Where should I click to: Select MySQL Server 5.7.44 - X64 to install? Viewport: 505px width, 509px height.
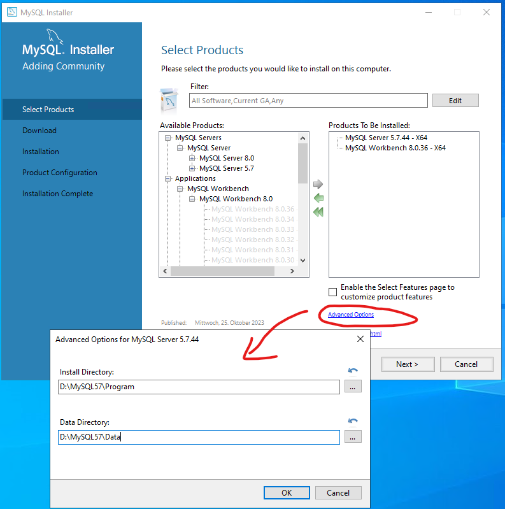(386, 138)
